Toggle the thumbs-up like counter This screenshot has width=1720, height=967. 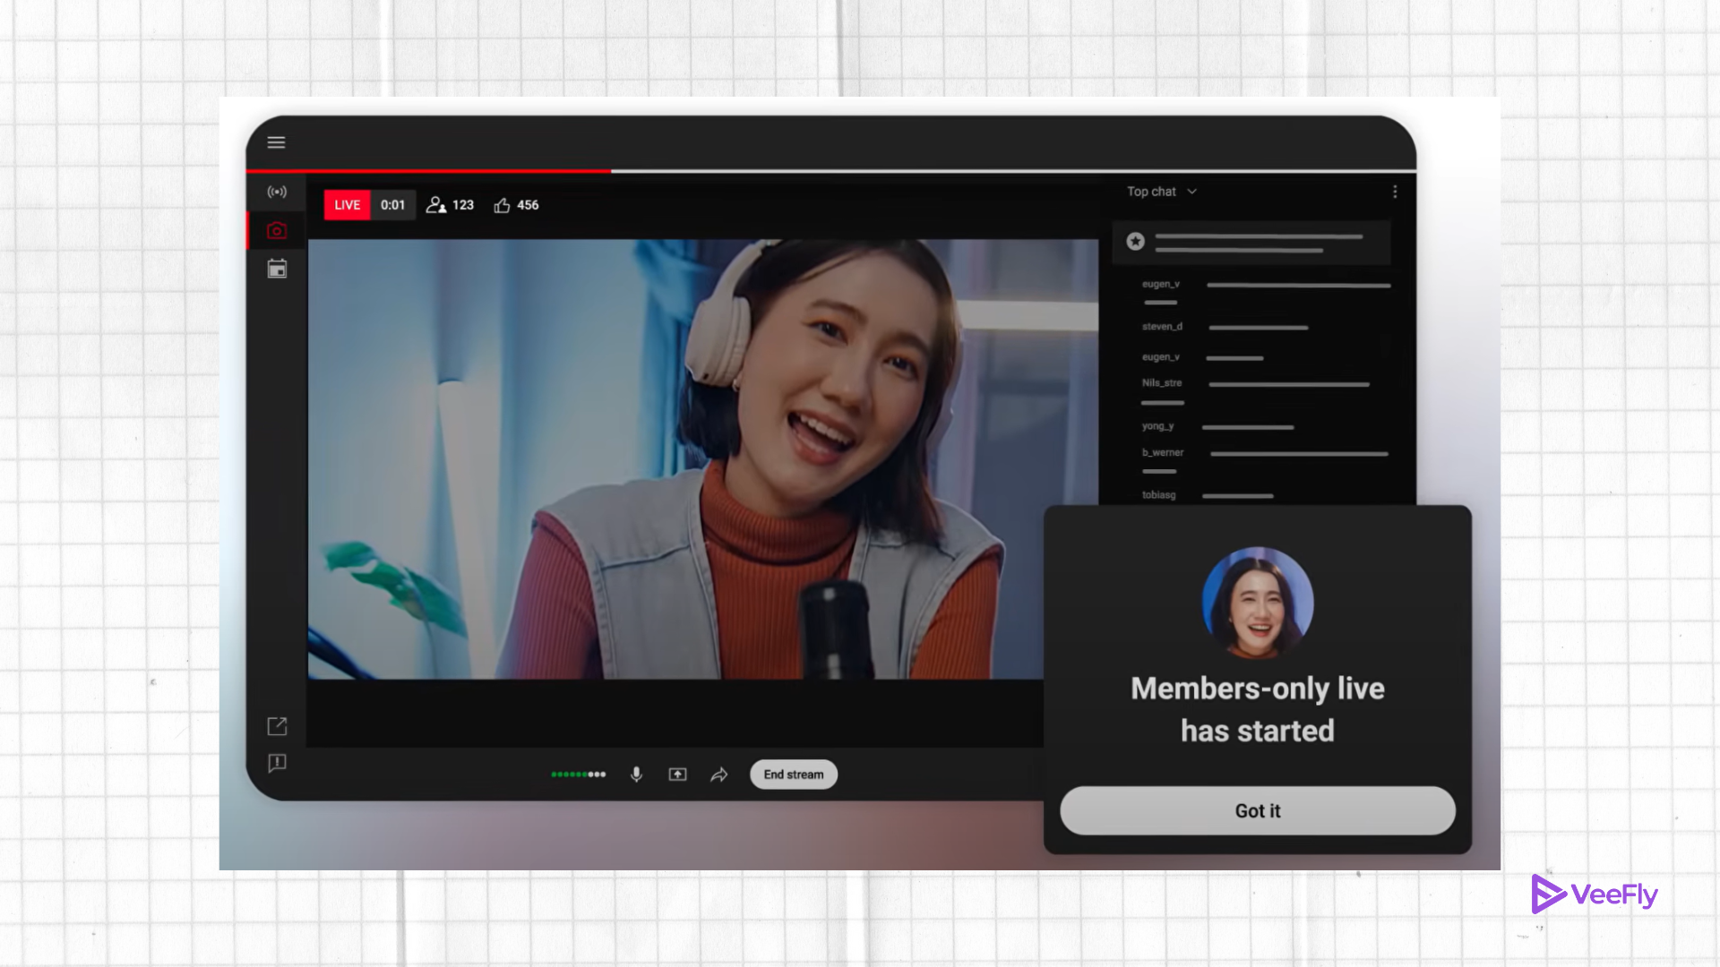click(x=503, y=205)
